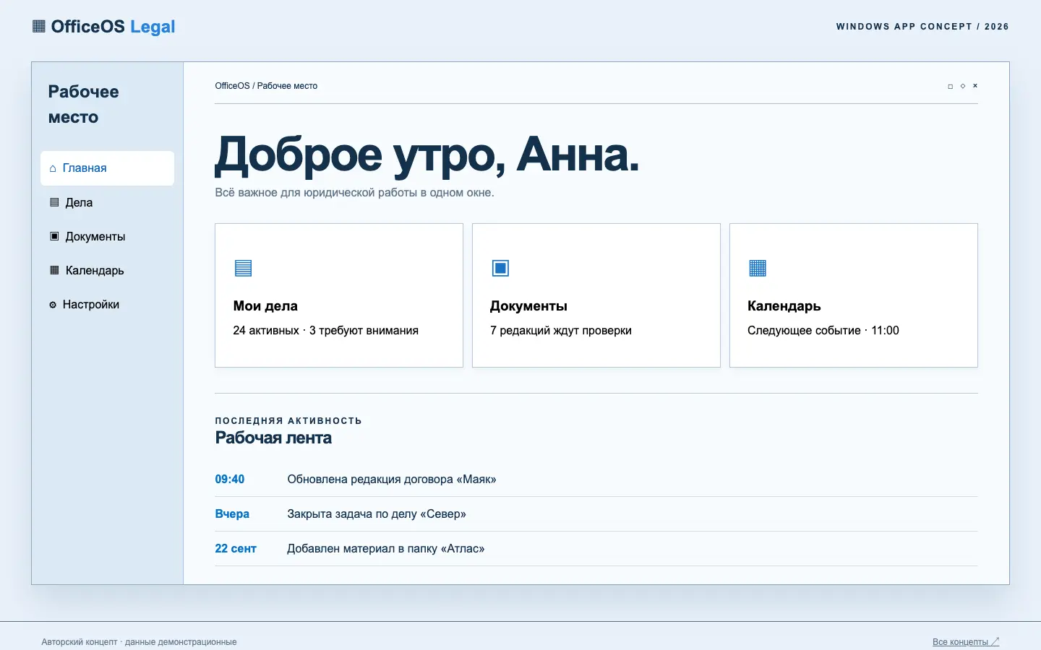Click the ПОСЛЕДНЯЯ АКТИВНОСТЬ label
The image size is (1041, 650).
[288, 420]
